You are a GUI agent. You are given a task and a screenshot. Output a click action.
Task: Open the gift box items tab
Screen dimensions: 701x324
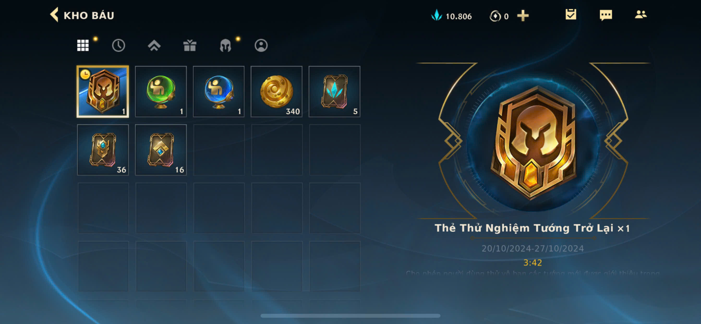point(190,45)
